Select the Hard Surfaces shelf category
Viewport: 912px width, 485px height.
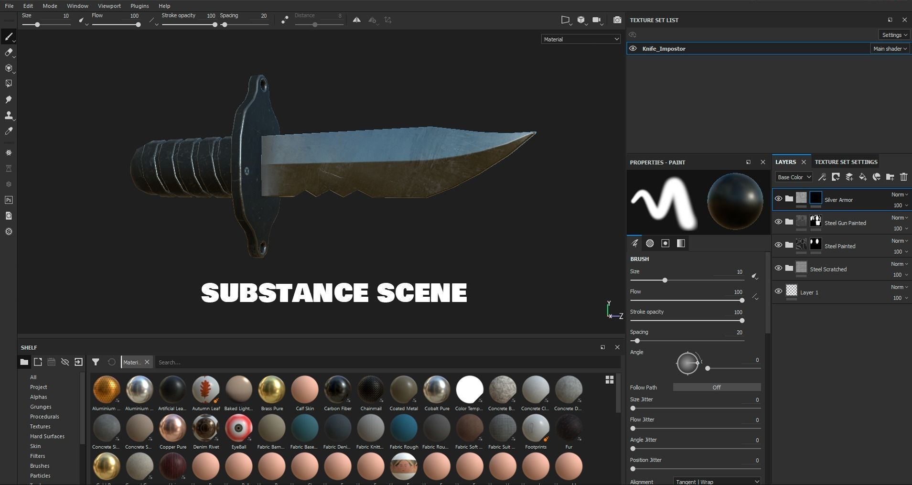pos(47,436)
